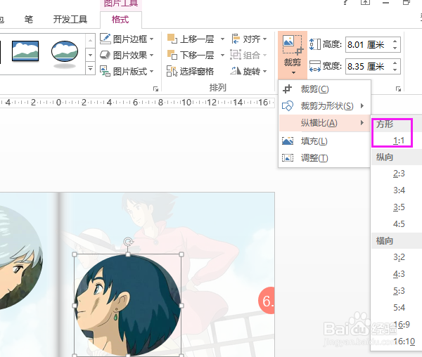Click the Rotate (旋转) triangles icon
422x357 pixels.
236,71
